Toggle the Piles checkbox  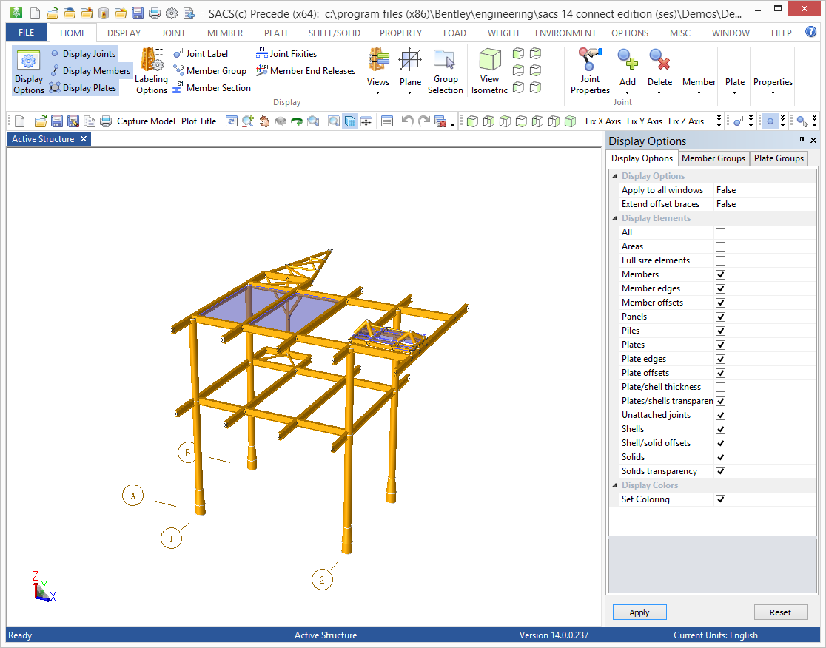[720, 331]
